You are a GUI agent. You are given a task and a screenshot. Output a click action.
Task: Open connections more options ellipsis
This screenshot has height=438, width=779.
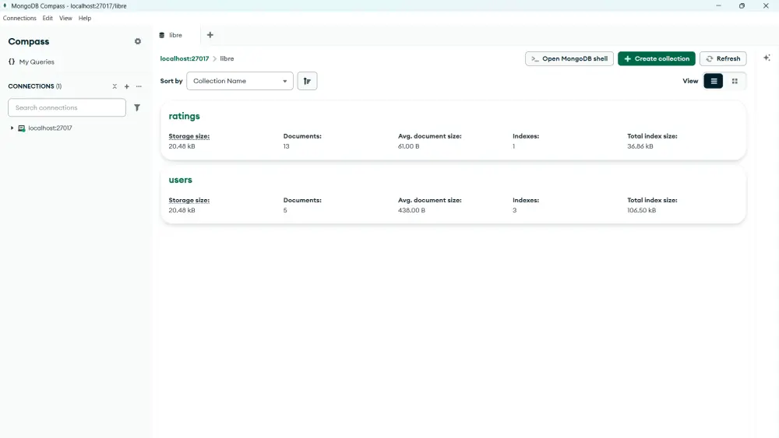point(139,86)
